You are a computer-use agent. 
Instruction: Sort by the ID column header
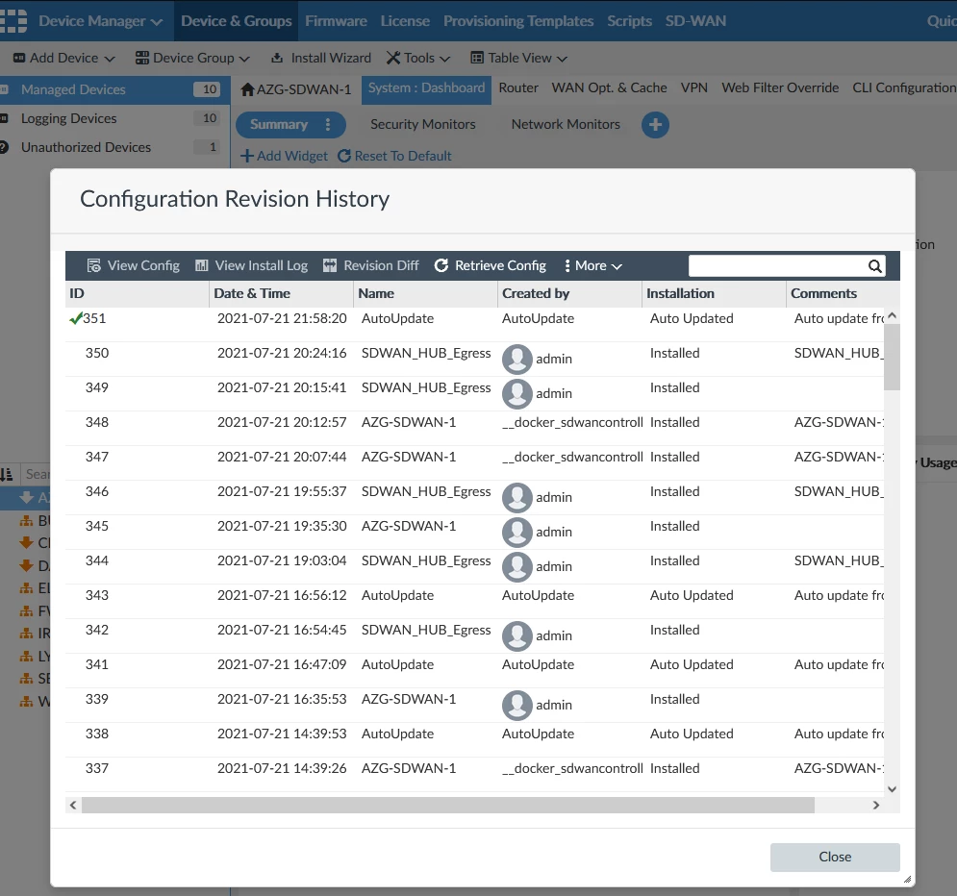pos(138,293)
